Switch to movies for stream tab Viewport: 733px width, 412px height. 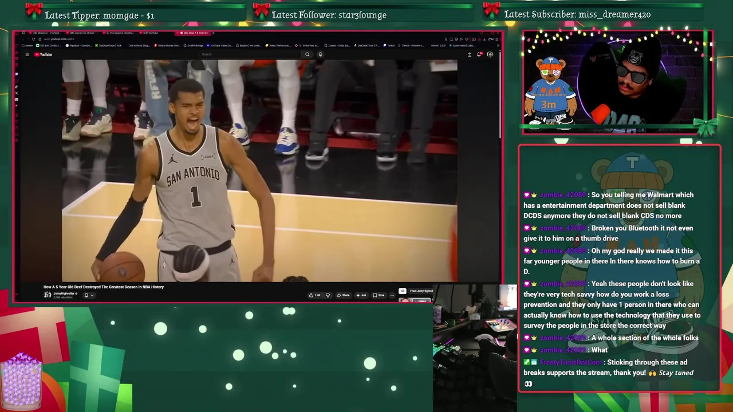(x=83, y=33)
